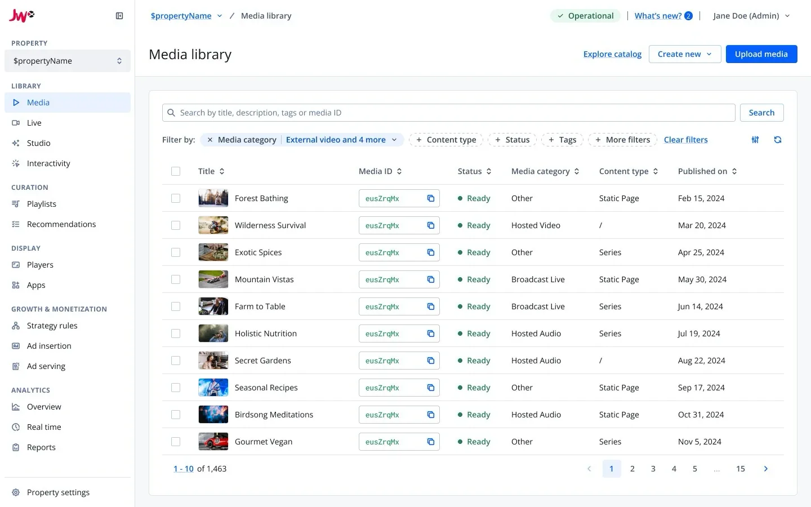Go to page 15
811x507 pixels.
741,469
